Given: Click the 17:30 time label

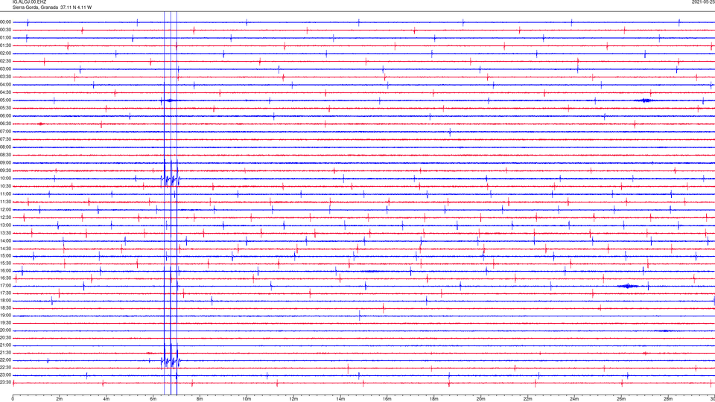Looking at the screenshot, I should pyautogui.click(x=6, y=293).
